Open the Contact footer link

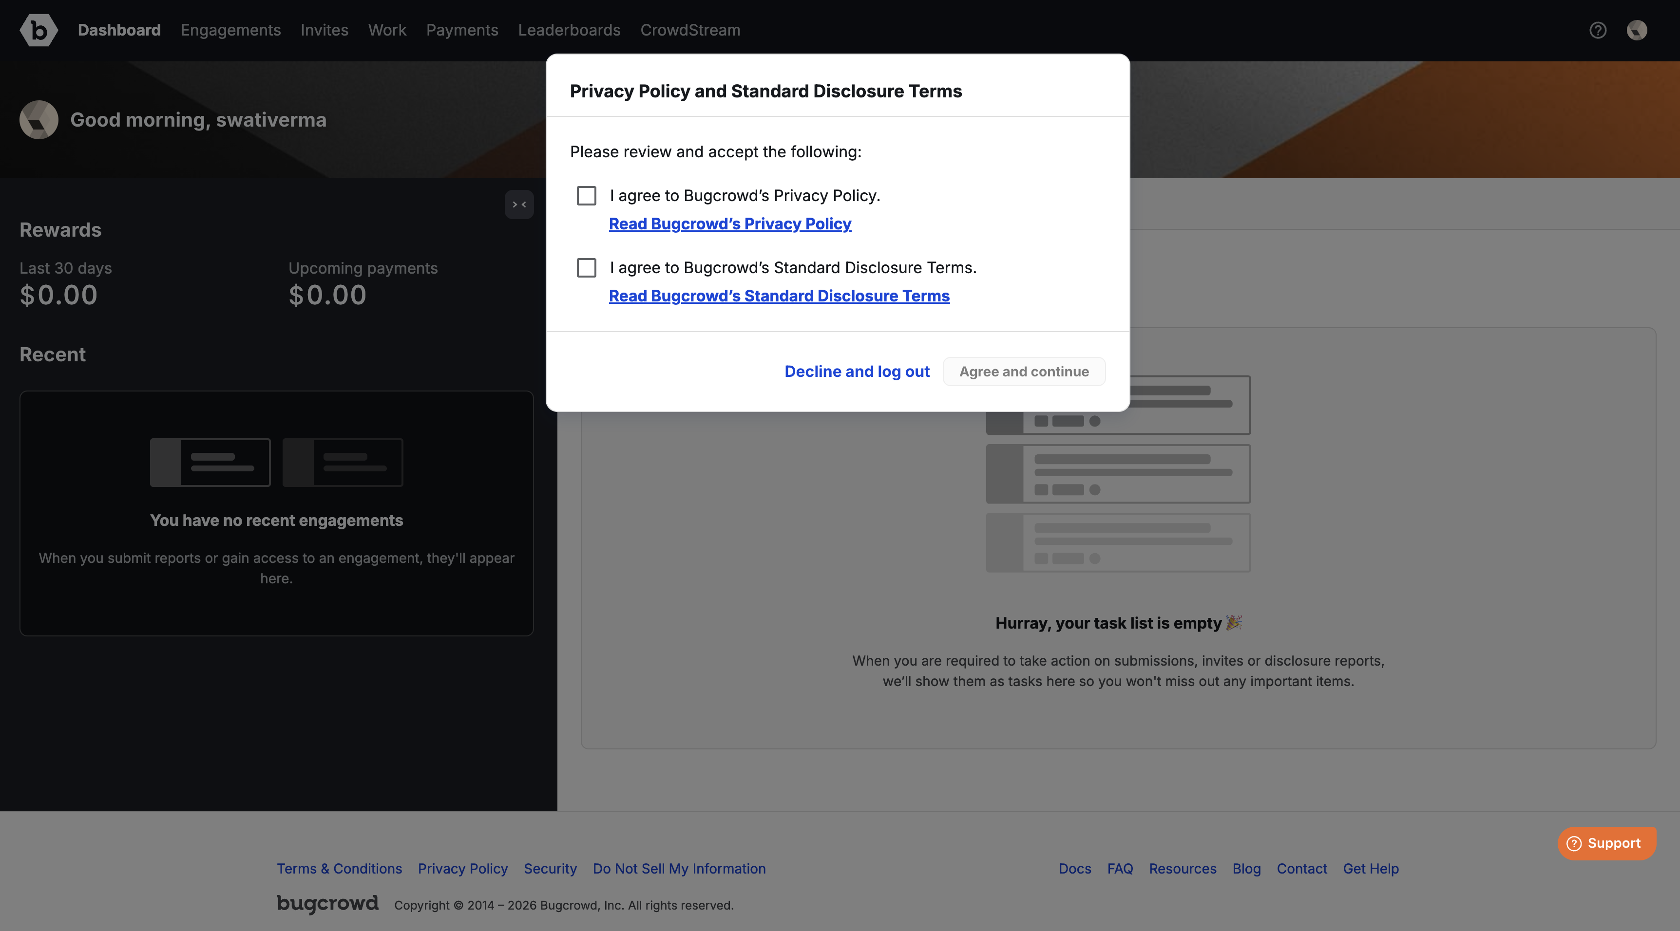point(1302,868)
